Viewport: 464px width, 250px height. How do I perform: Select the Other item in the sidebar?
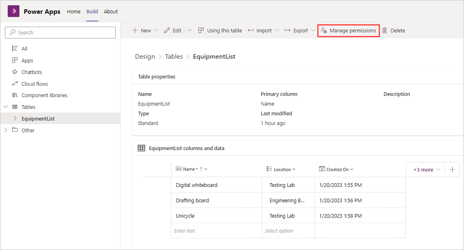pyautogui.click(x=28, y=130)
